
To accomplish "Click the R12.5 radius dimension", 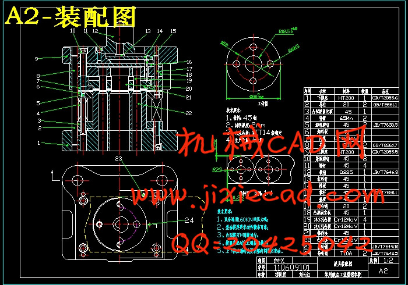I will (x=285, y=31).
